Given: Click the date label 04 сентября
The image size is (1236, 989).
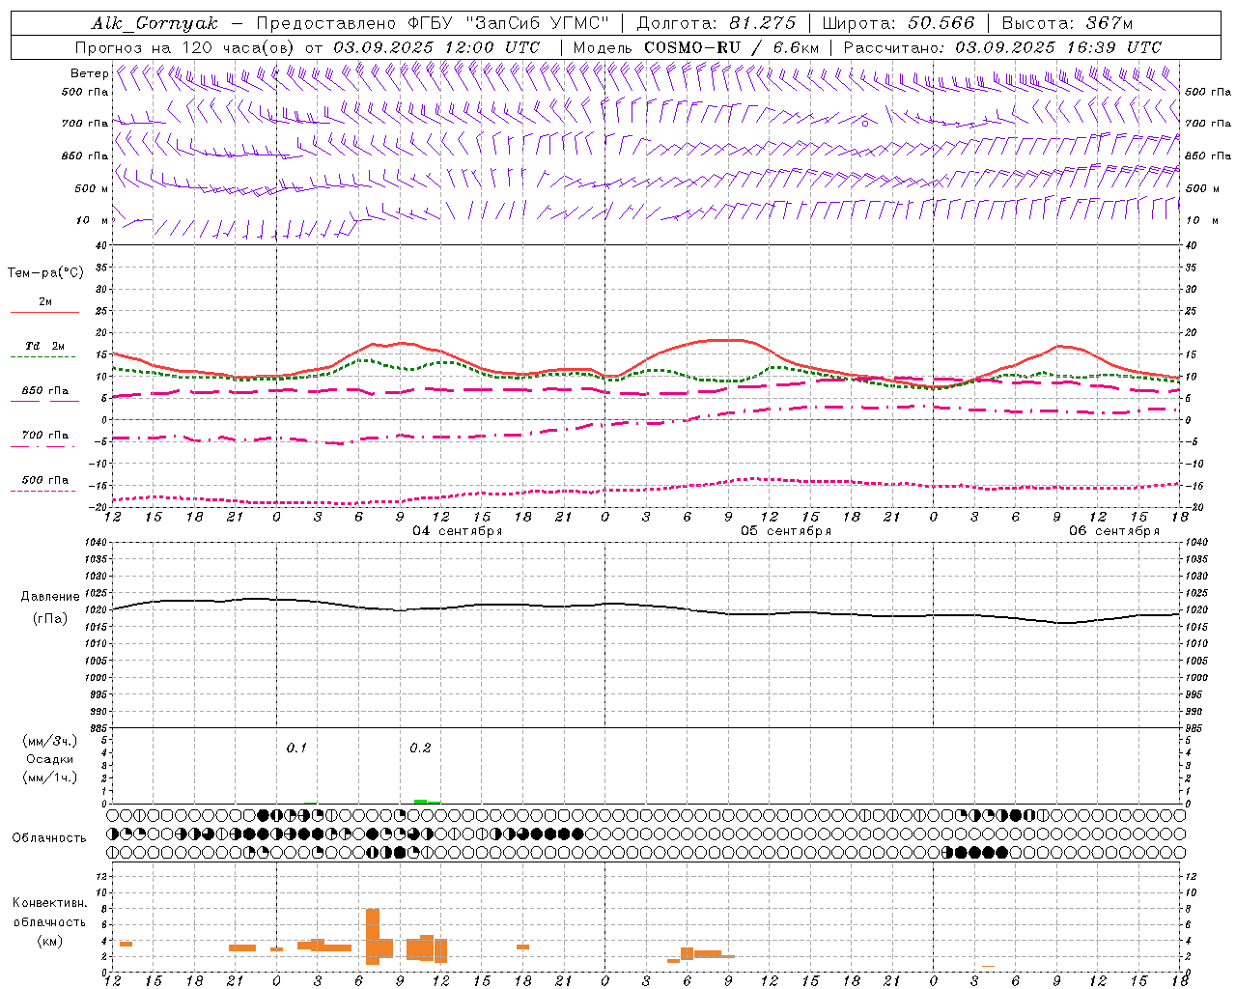Looking at the screenshot, I should [x=458, y=531].
